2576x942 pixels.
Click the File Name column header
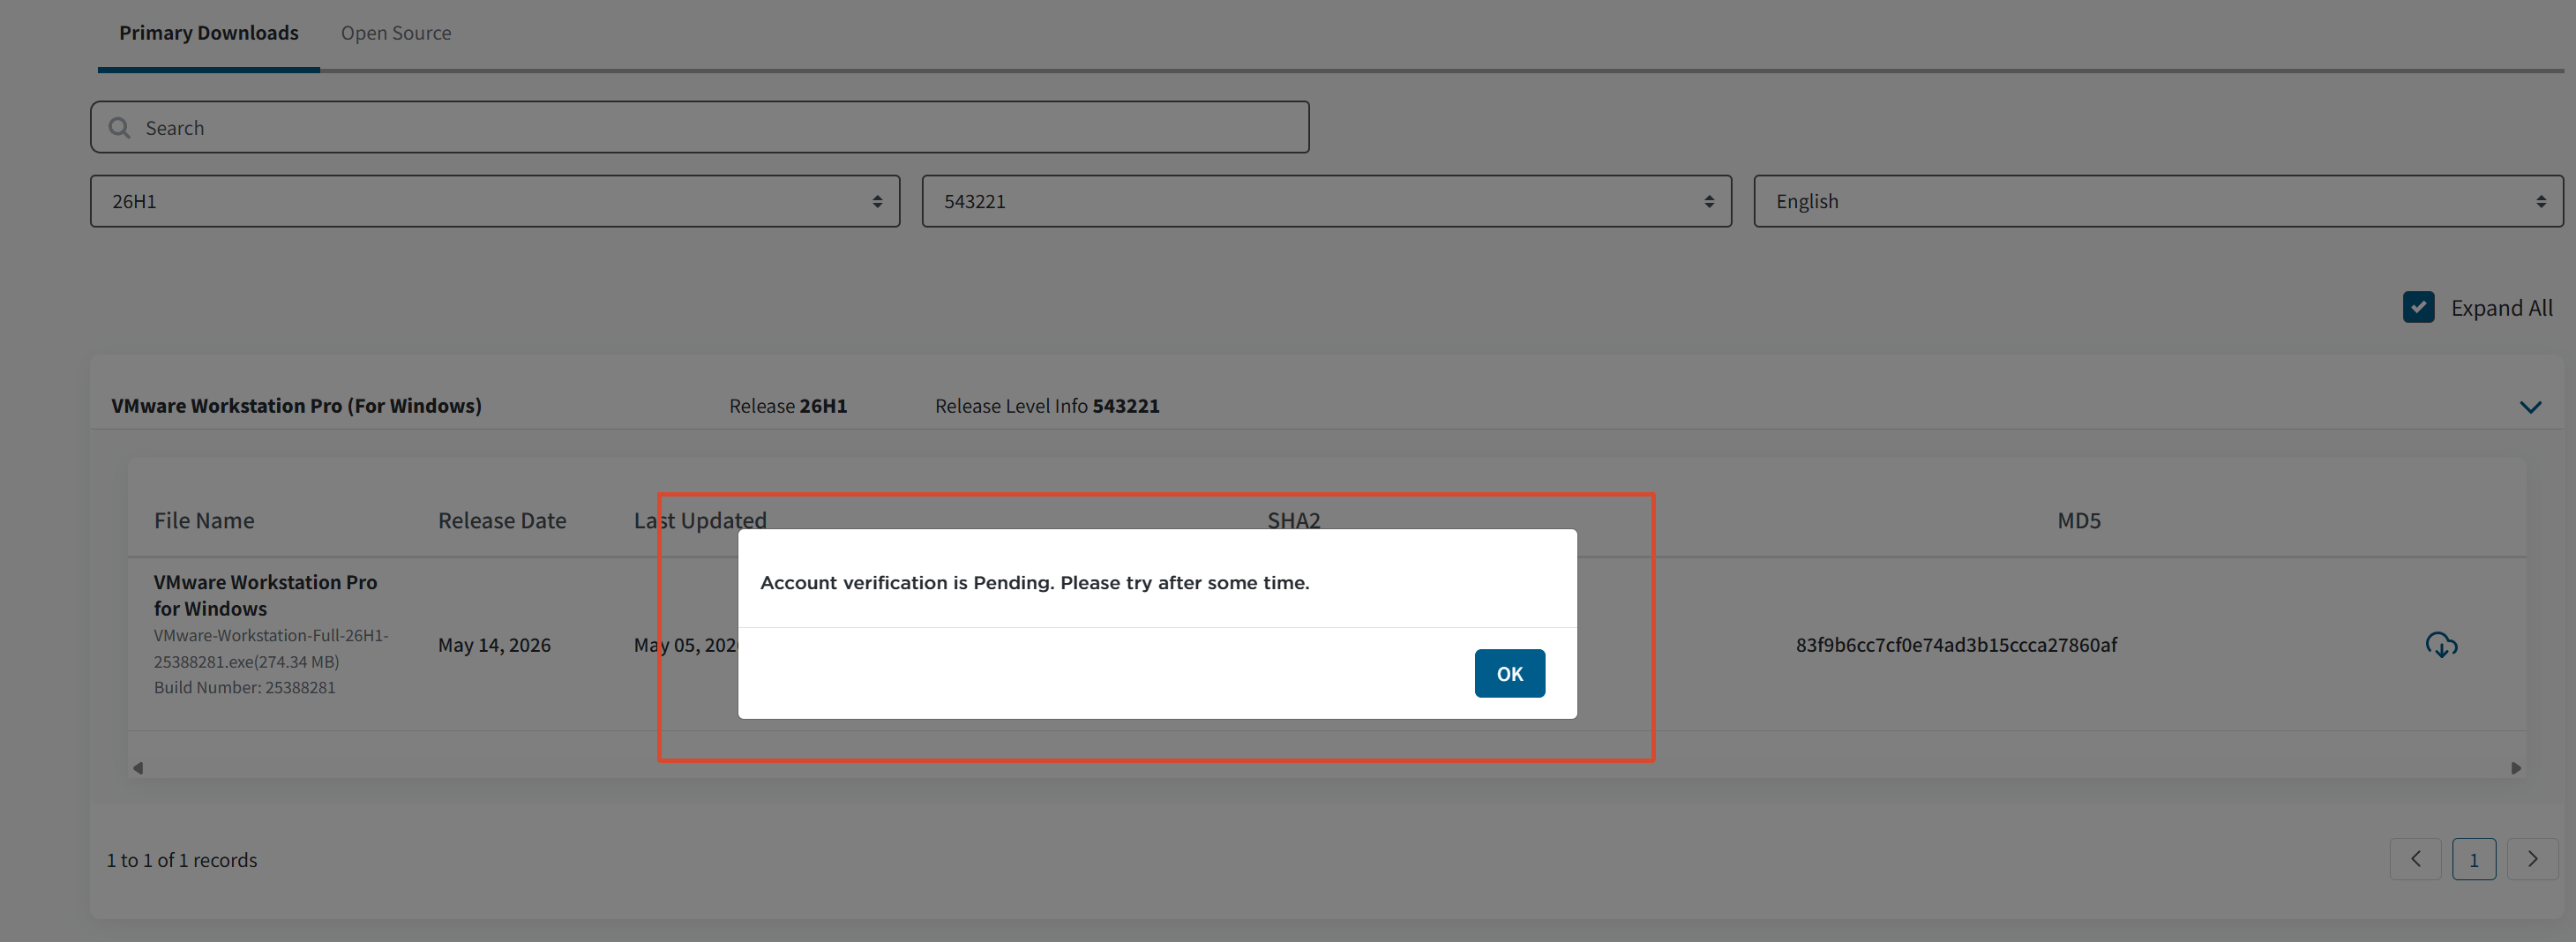point(204,520)
